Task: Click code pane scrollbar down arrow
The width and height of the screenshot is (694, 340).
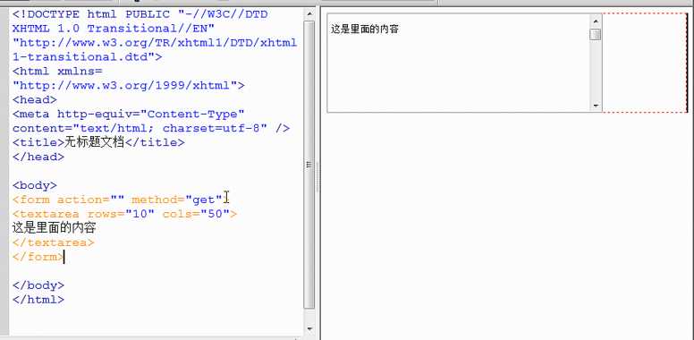Action: [x=309, y=328]
